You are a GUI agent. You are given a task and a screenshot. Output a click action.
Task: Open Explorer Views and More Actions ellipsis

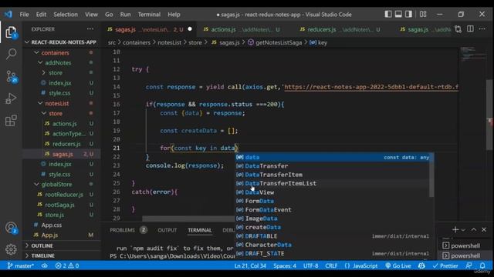pyautogui.click(x=90, y=29)
